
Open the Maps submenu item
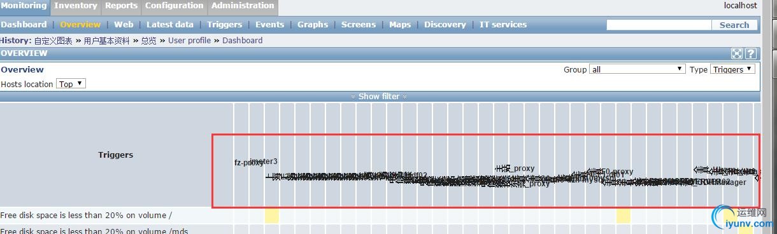(x=400, y=25)
